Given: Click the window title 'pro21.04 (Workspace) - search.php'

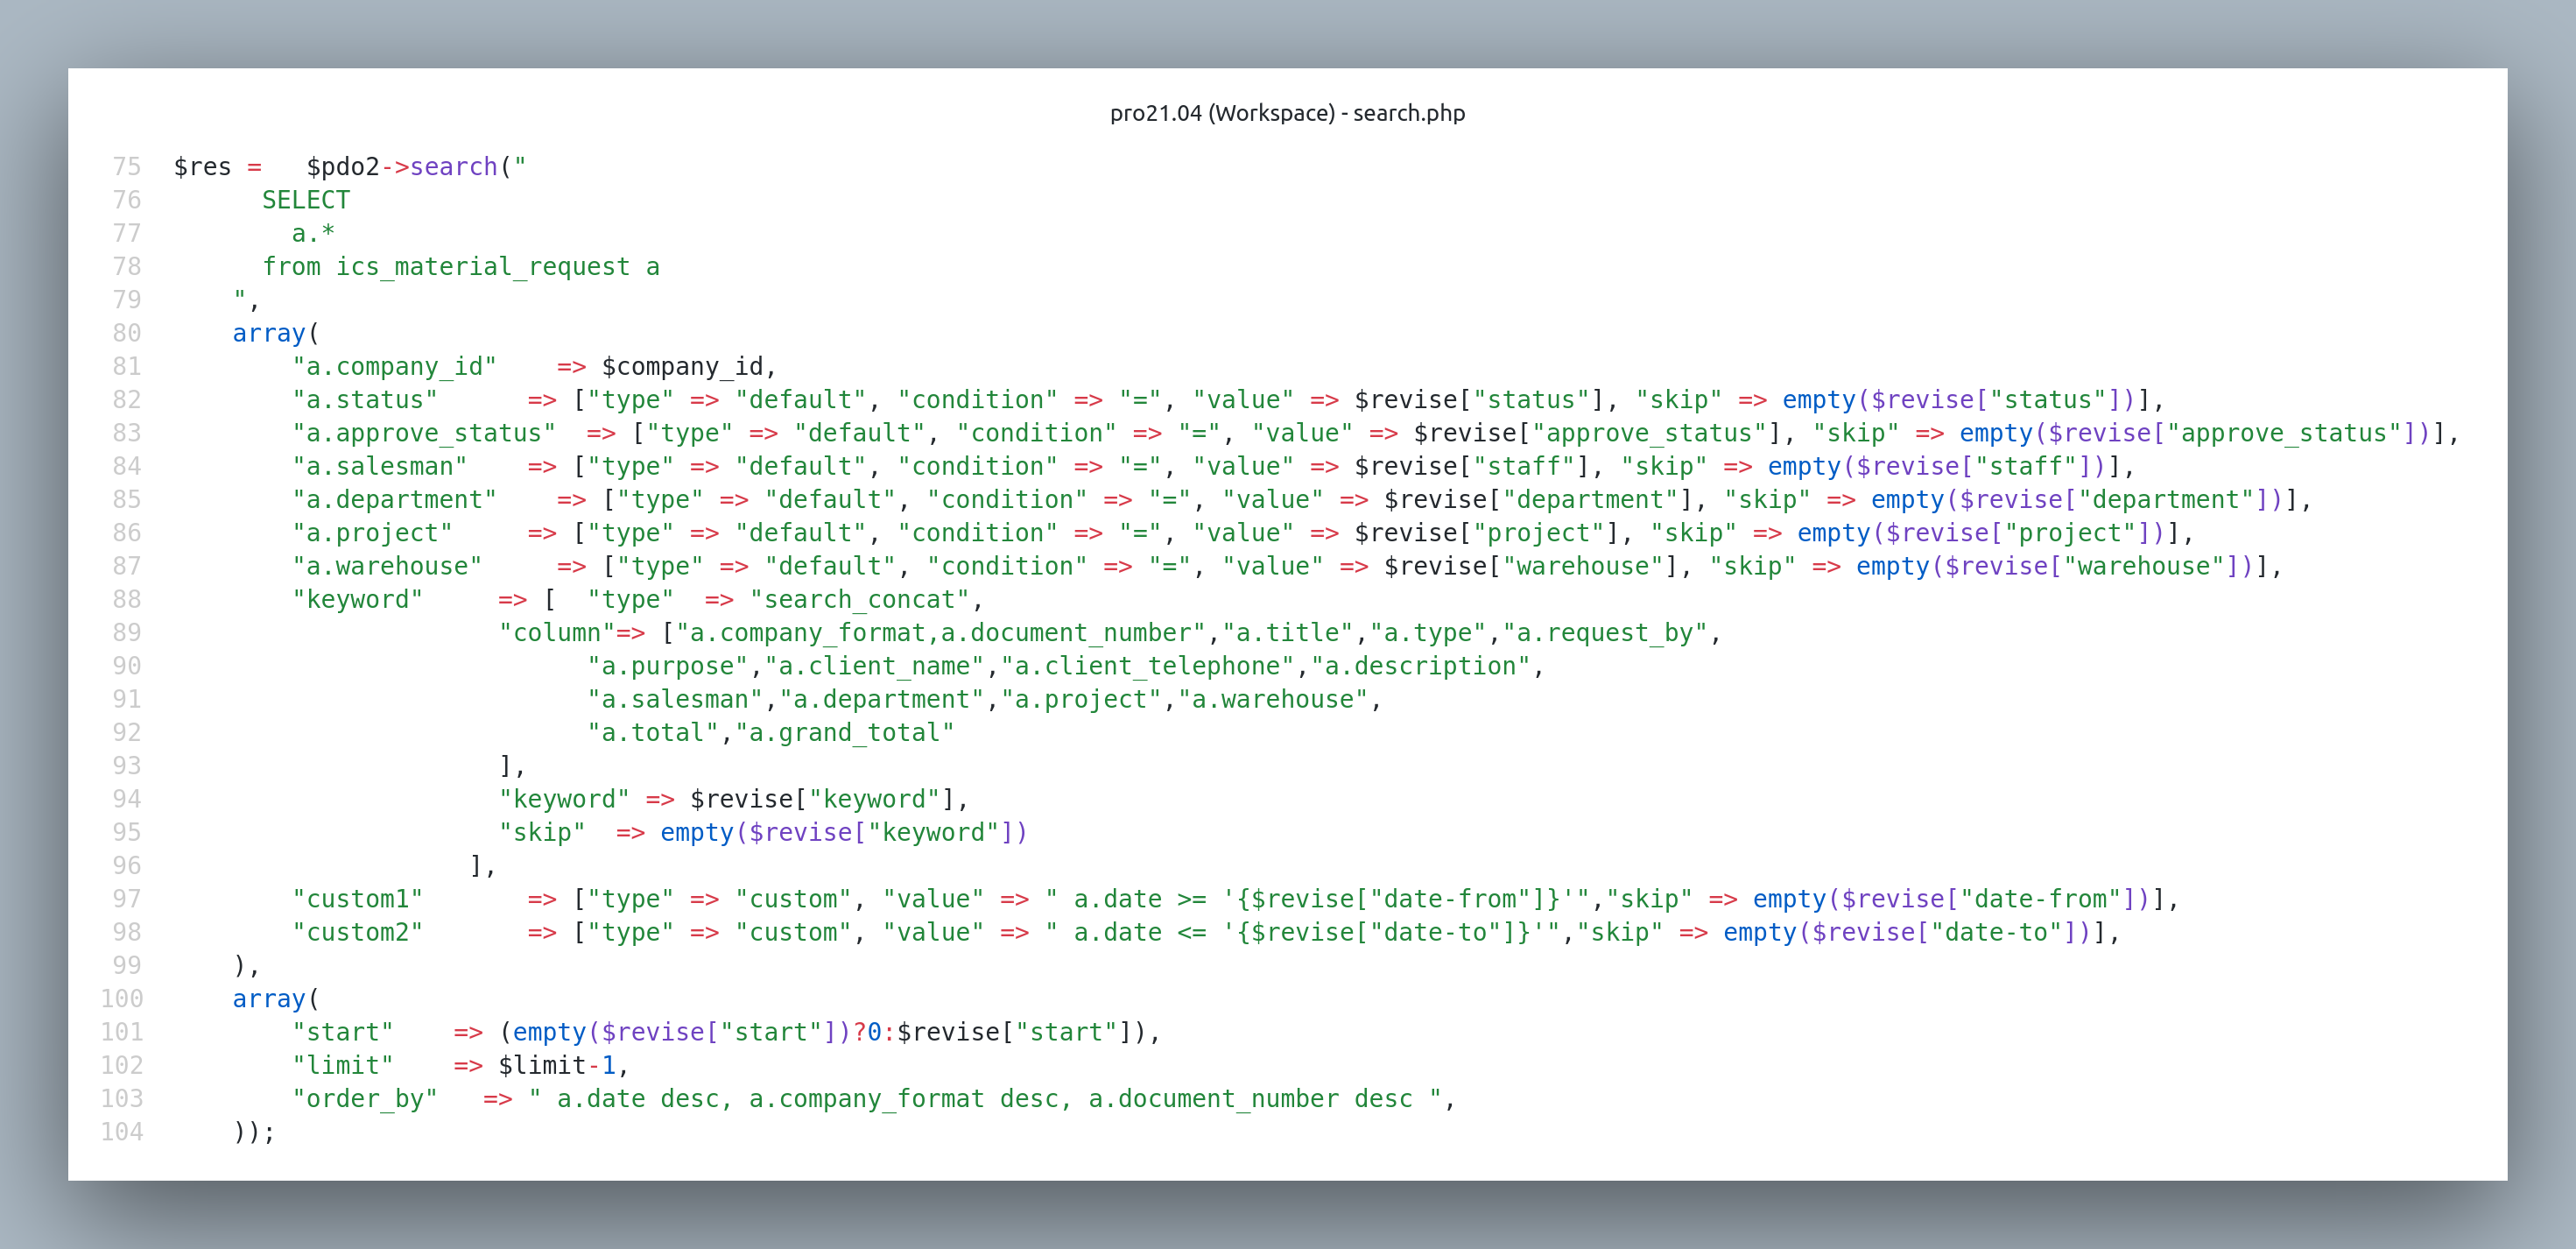Looking at the screenshot, I should (x=1287, y=113).
